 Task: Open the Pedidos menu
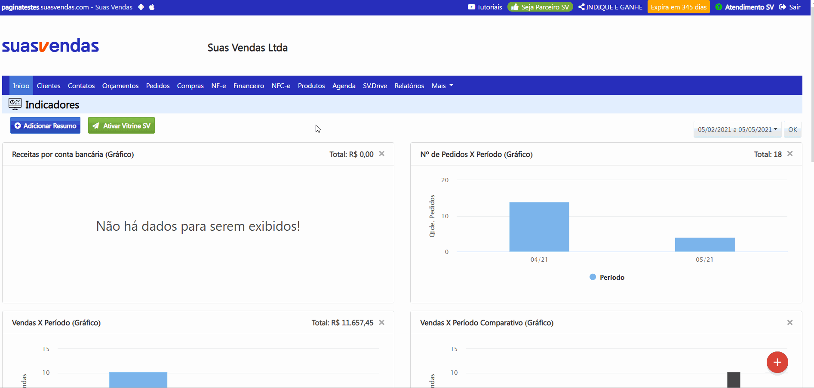click(158, 86)
